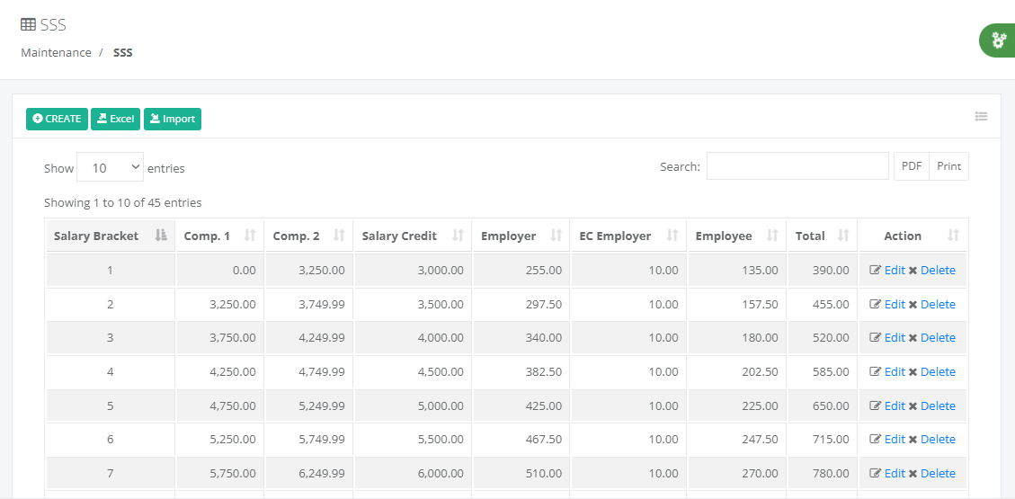Sort by Salary Credit column arrows
1015x499 pixels.
pos(458,236)
